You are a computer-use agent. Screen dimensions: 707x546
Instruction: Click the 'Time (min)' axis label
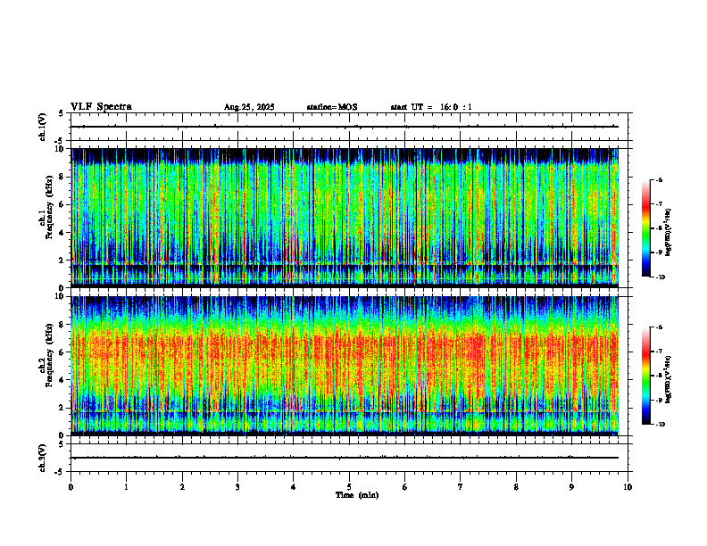pyautogui.click(x=357, y=495)
